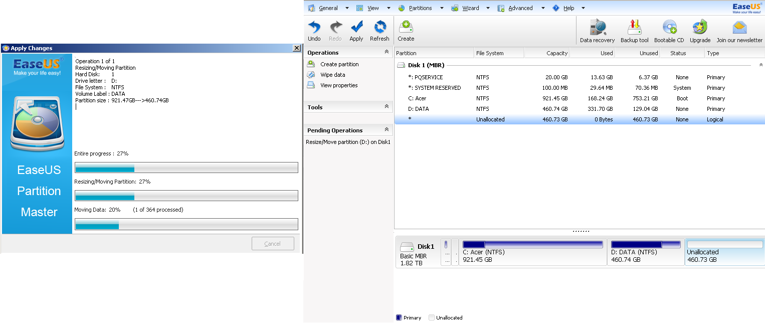Open the Partitions menu
This screenshot has height=323, width=765.
pos(420,8)
